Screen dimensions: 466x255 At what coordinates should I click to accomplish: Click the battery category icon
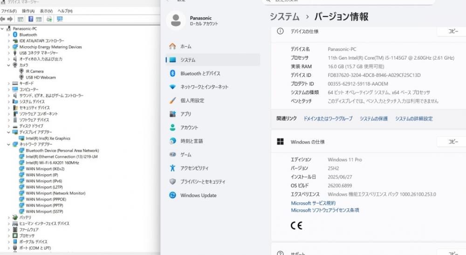pyautogui.click(x=15, y=218)
